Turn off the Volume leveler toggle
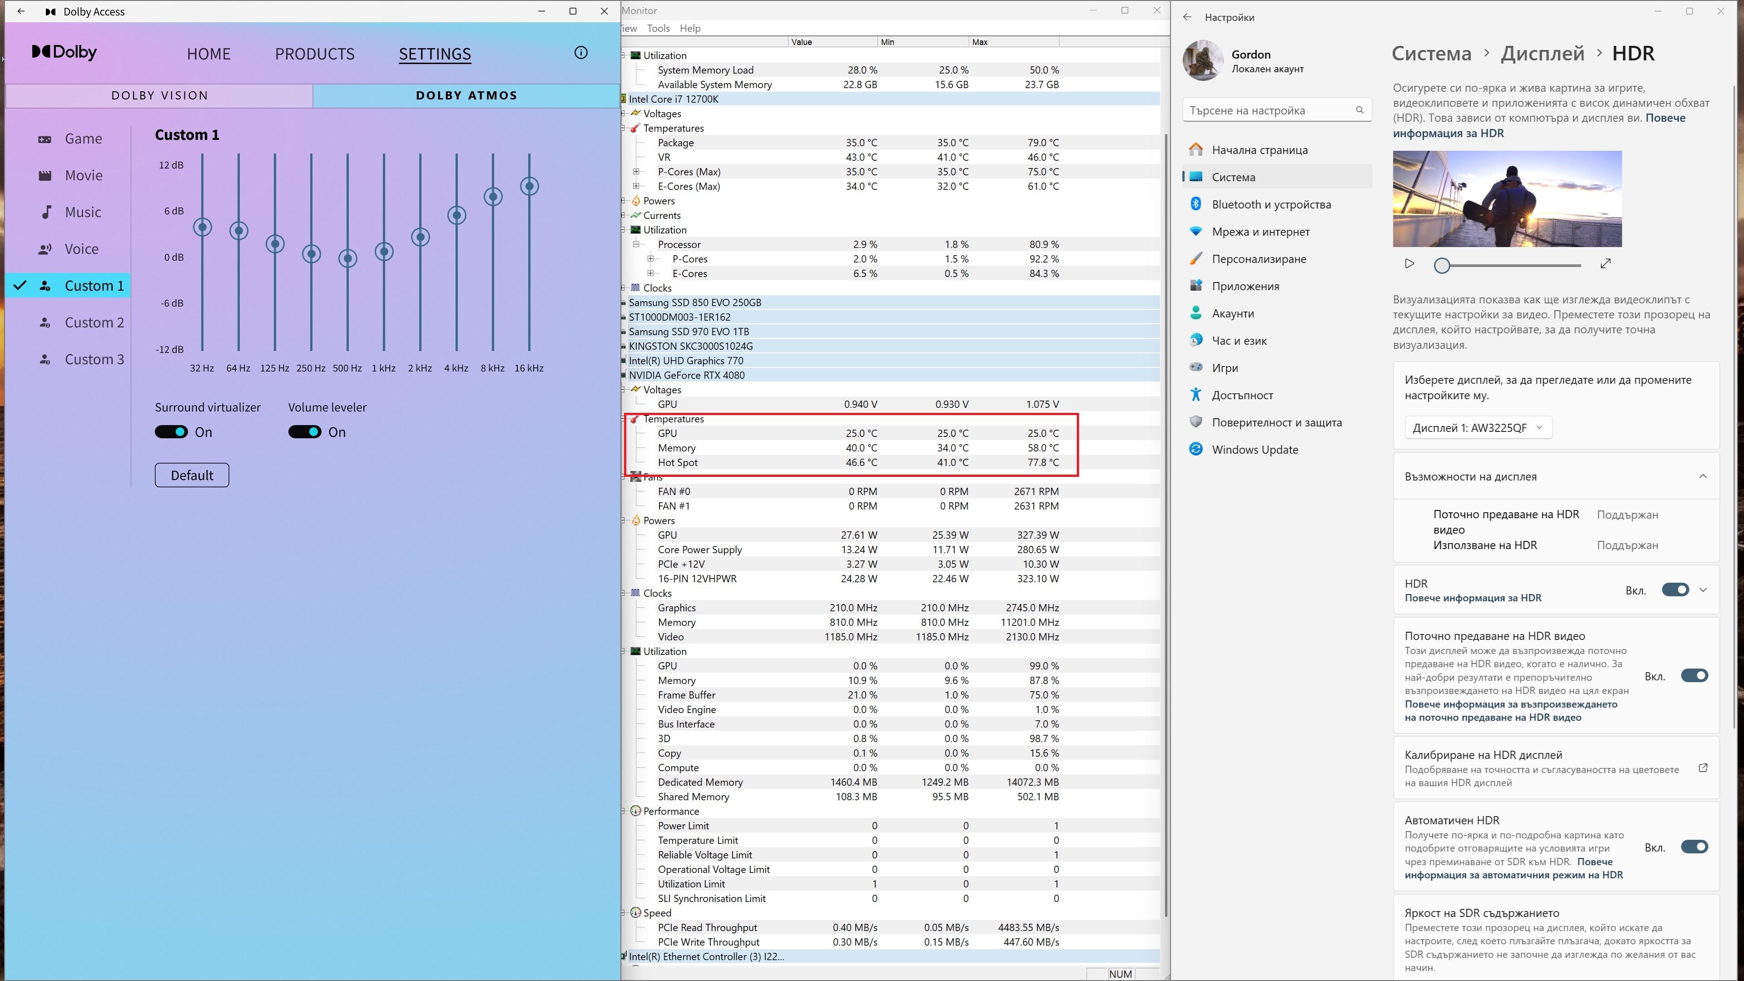Viewport: 1744px width, 981px height. (x=305, y=432)
